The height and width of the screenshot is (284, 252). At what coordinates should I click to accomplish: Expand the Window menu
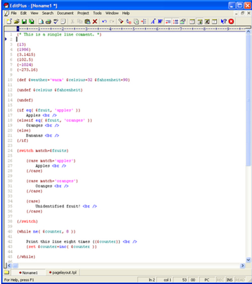point(112,13)
